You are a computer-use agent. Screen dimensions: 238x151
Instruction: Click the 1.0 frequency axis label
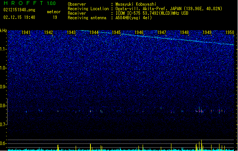click(3, 68)
